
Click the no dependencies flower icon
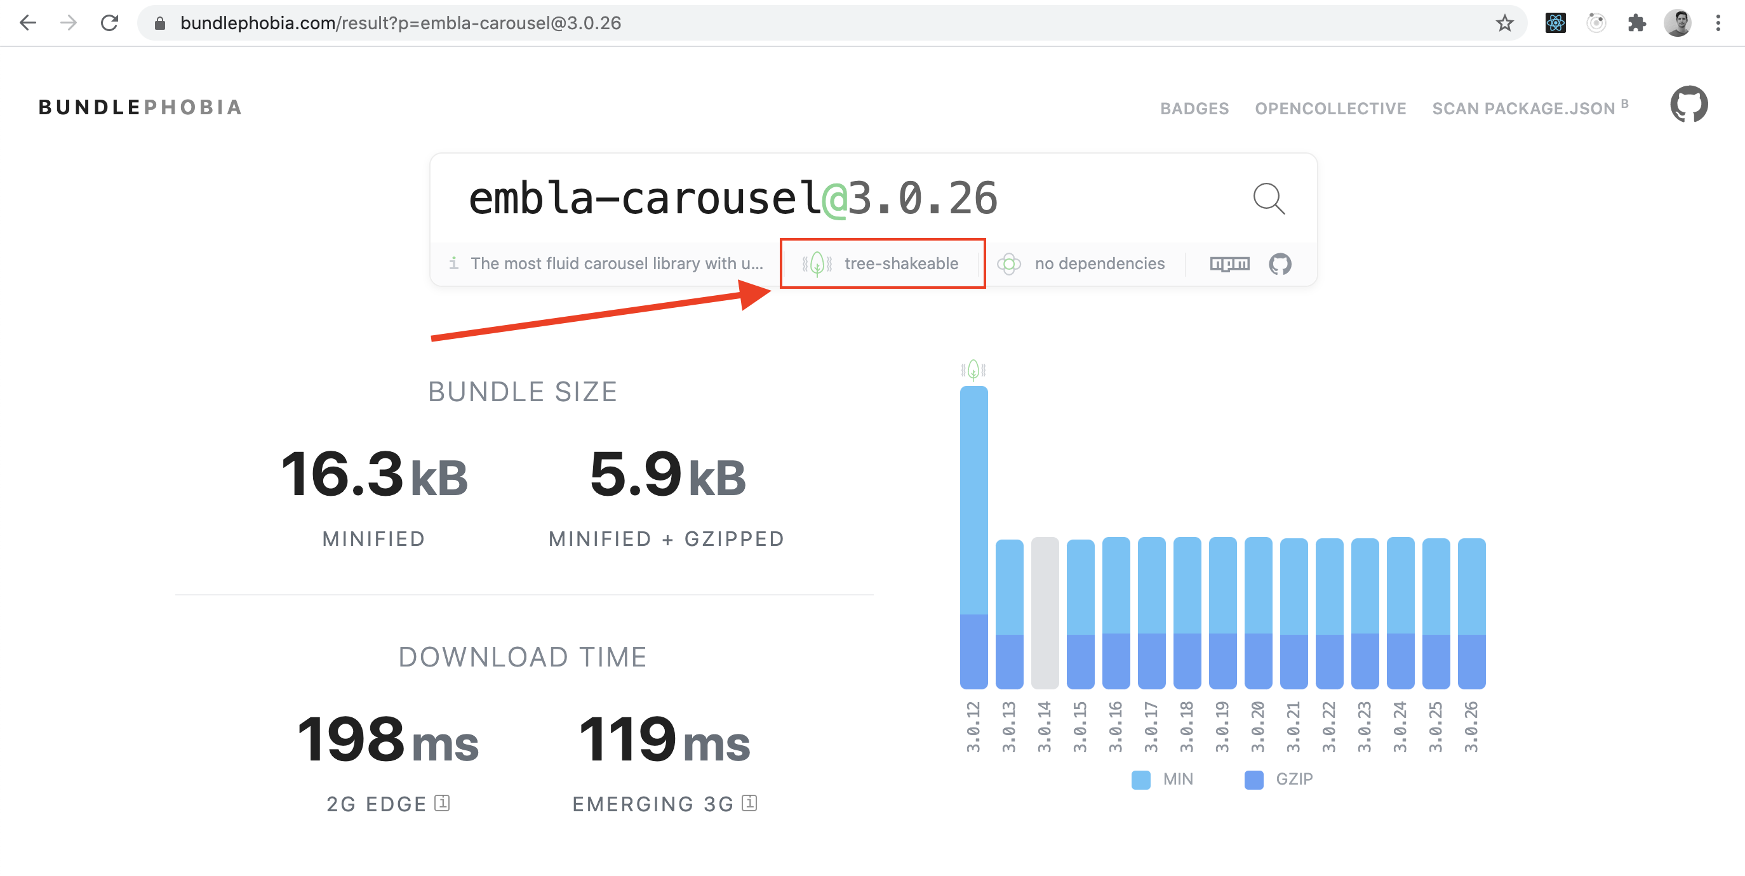[x=1008, y=263]
